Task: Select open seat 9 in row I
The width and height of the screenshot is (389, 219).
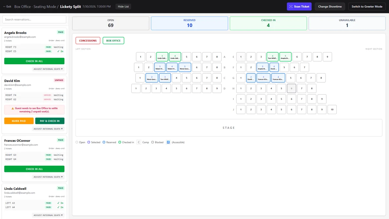Action: [322, 99]
